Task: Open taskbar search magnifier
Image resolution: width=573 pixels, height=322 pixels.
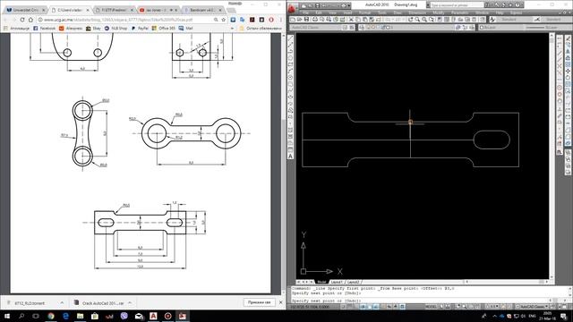Action: point(21,316)
